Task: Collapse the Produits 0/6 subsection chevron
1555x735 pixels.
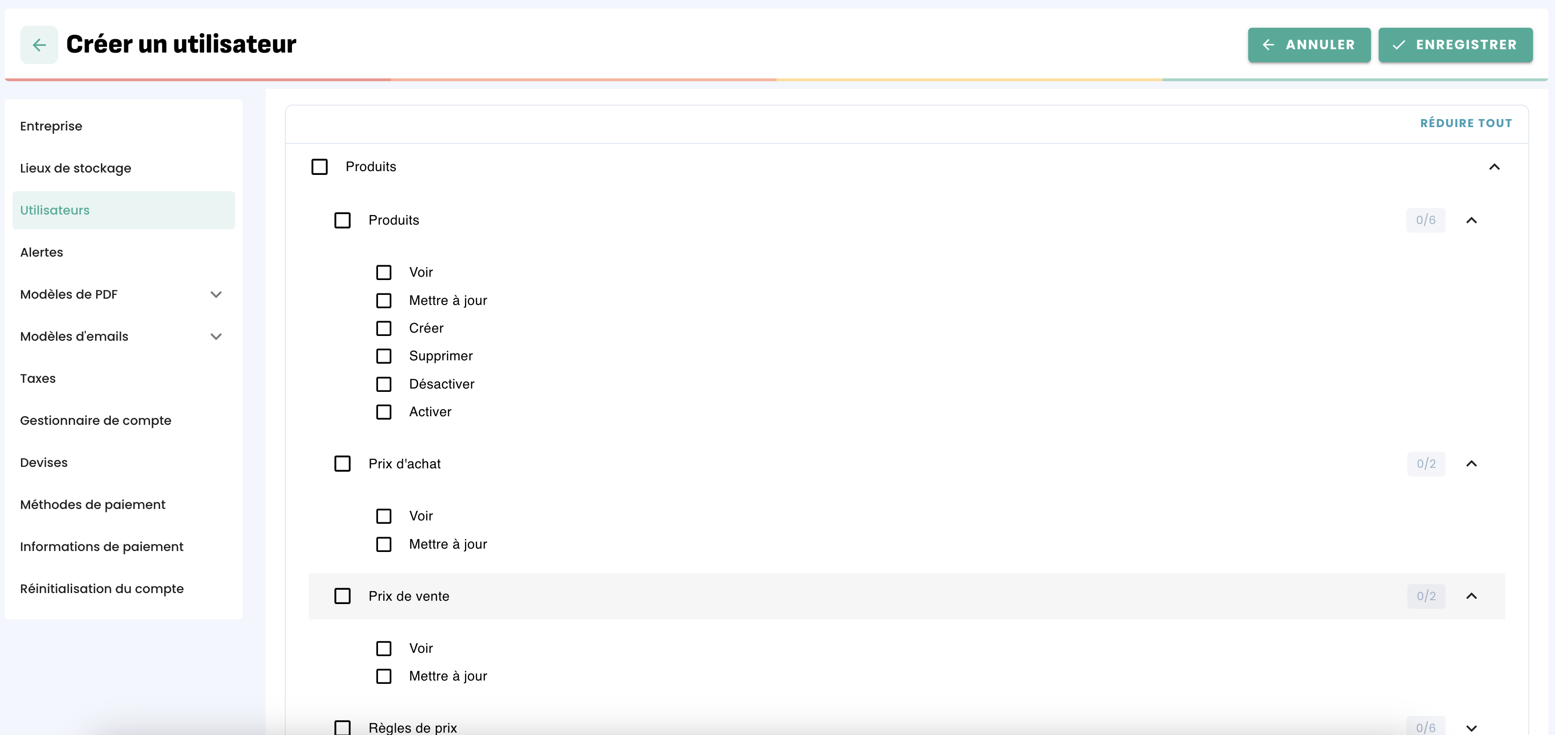Action: (x=1471, y=220)
